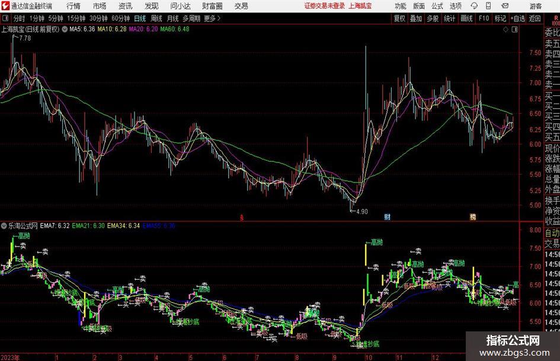
Task: Switch to the 1分钟 period tab
Action: (37, 18)
